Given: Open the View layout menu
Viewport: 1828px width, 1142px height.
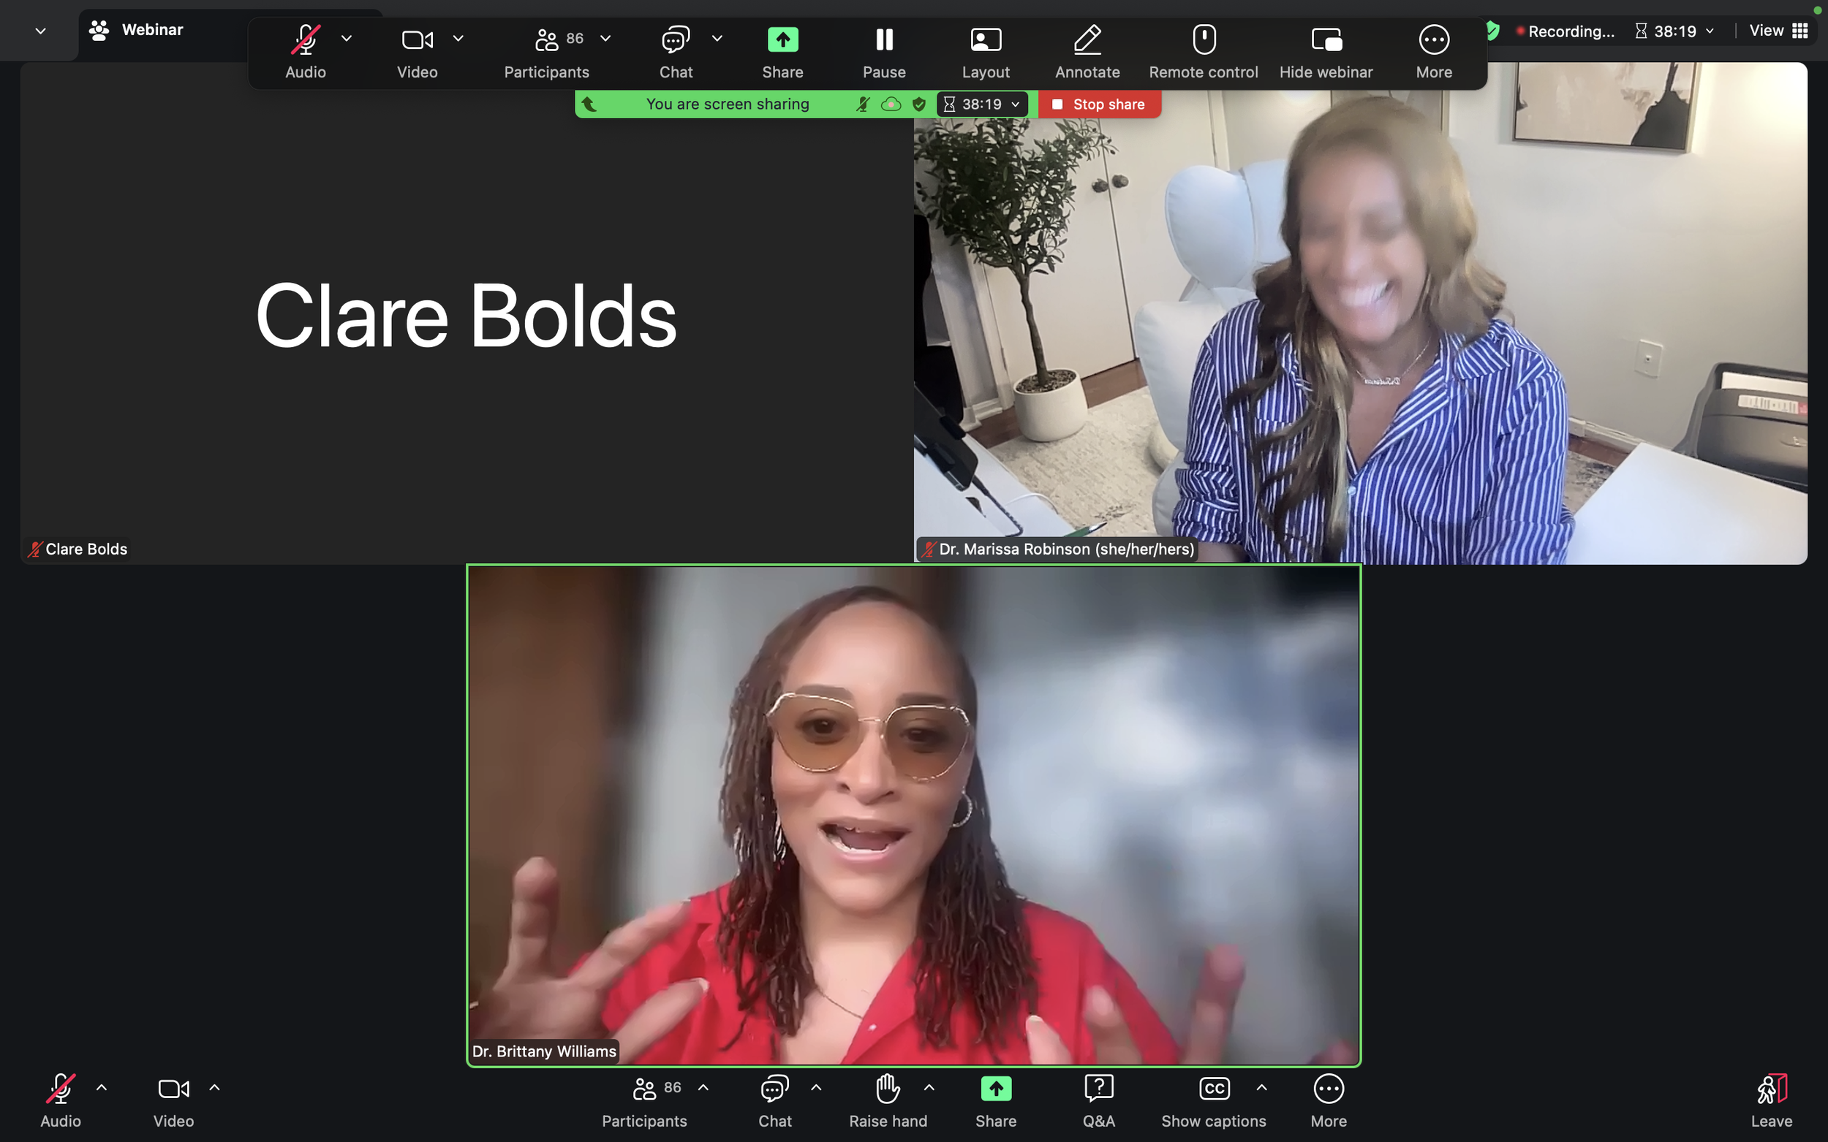Looking at the screenshot, I should [1778, 31].
